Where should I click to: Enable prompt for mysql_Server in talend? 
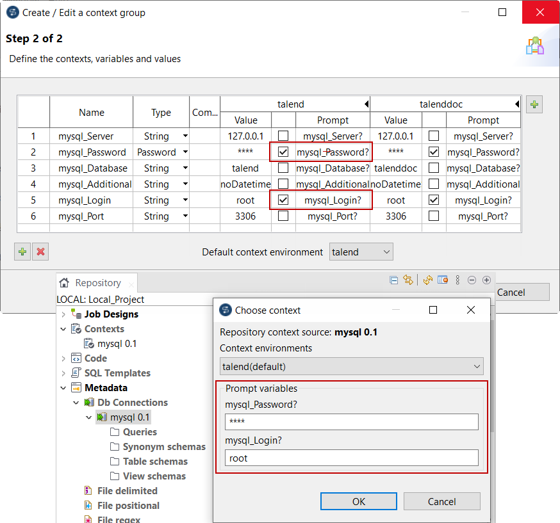coord(283,136)
